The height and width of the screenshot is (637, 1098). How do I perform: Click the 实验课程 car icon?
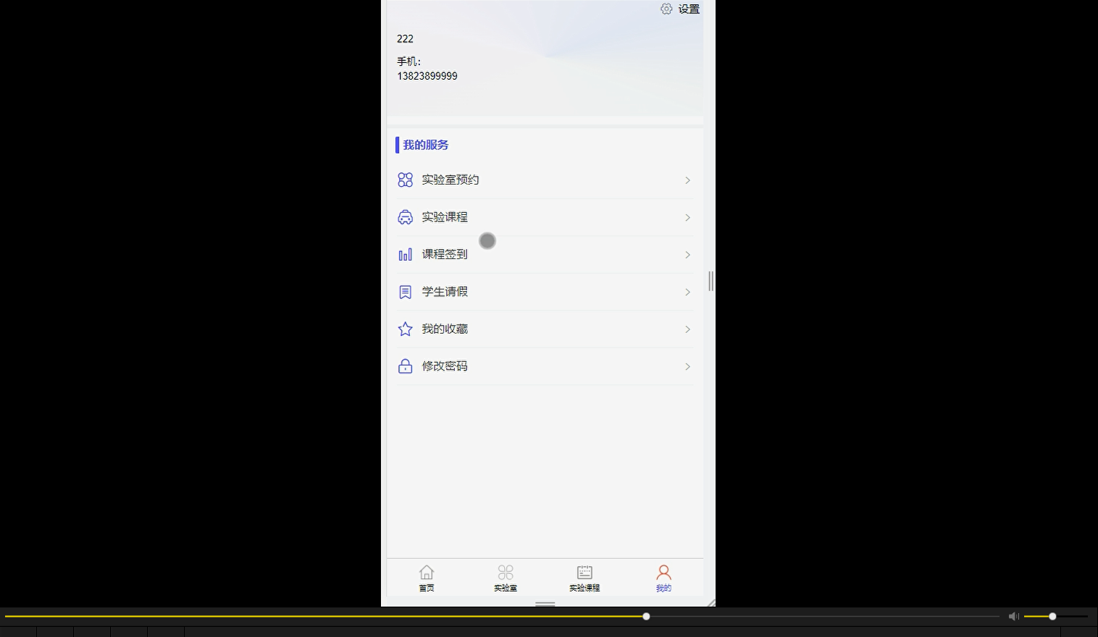(405, 216)
